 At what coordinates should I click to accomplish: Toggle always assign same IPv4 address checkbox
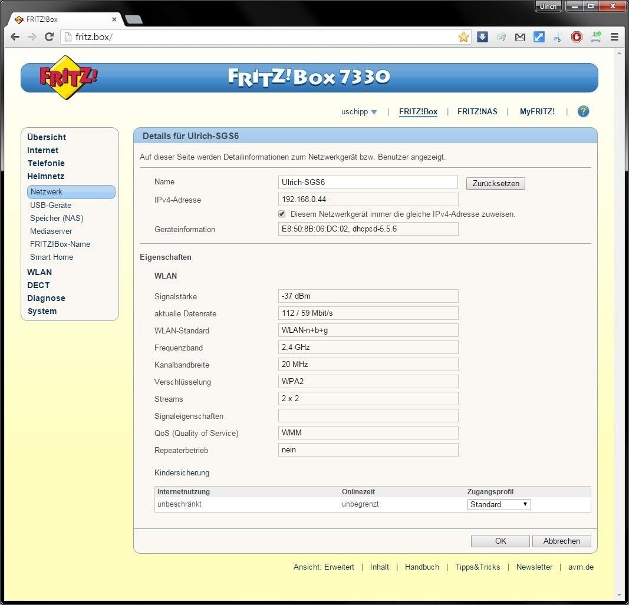tap(282, 214)
